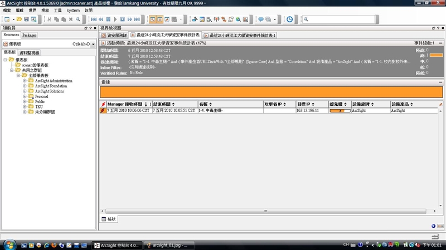Expand the TKU folder node
Viewport: 446px width, 250px height.
[25, 107]
